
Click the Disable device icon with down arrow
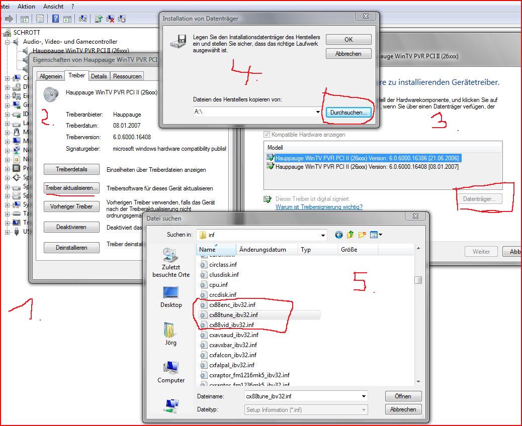(x=122, y=19)
